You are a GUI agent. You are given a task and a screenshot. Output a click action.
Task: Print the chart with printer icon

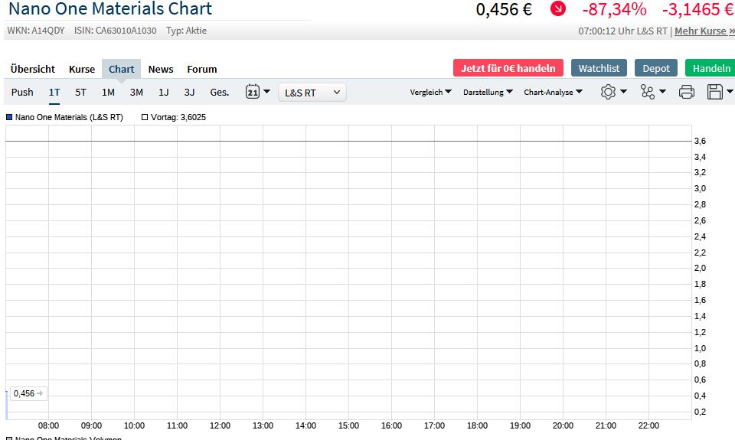[x=686, y=92]
